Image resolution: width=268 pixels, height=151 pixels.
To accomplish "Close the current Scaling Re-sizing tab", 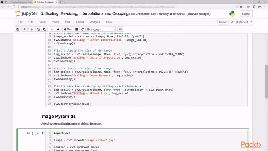I will [x=56, y=2].
